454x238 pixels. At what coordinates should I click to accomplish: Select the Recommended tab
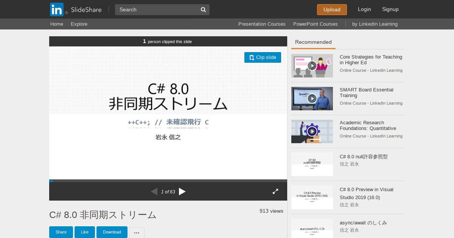pyautogui.click(x=313, y=42)
